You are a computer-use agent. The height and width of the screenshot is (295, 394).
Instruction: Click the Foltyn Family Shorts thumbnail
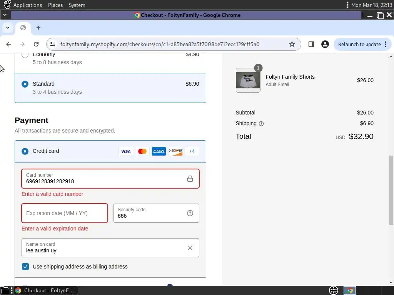(248, 80)
